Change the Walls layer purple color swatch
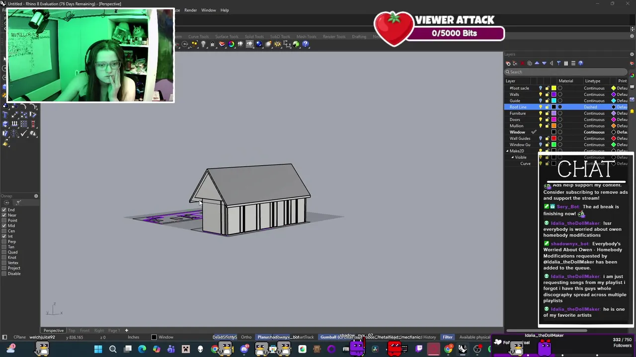The image size is (636, 357). [554, 94]
